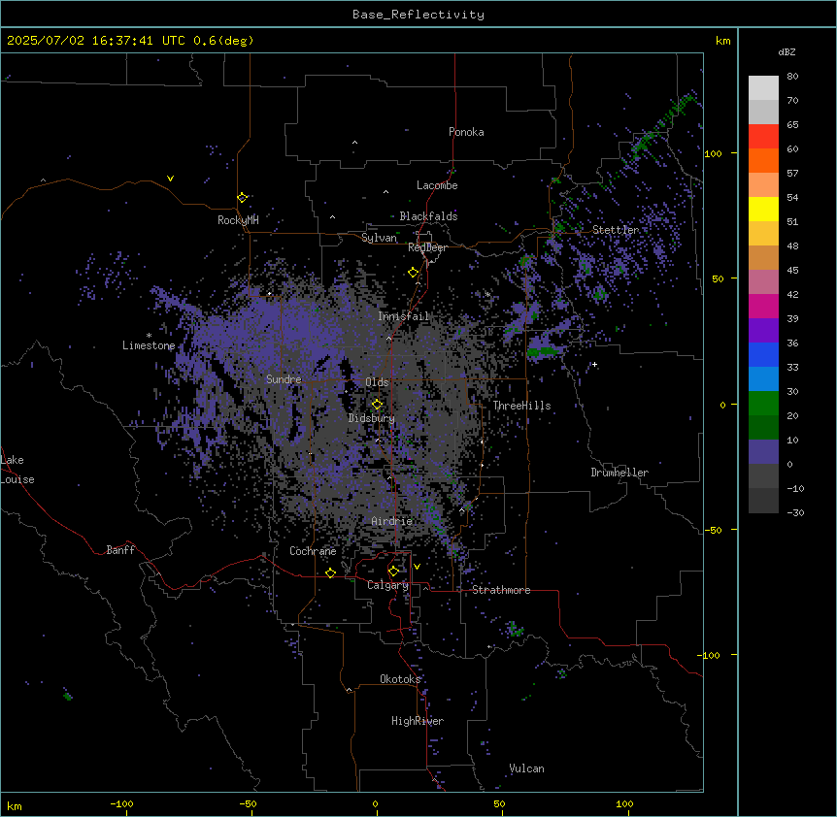
Task: Click the Louise label at the map edge
Action: tap(17, 479)
